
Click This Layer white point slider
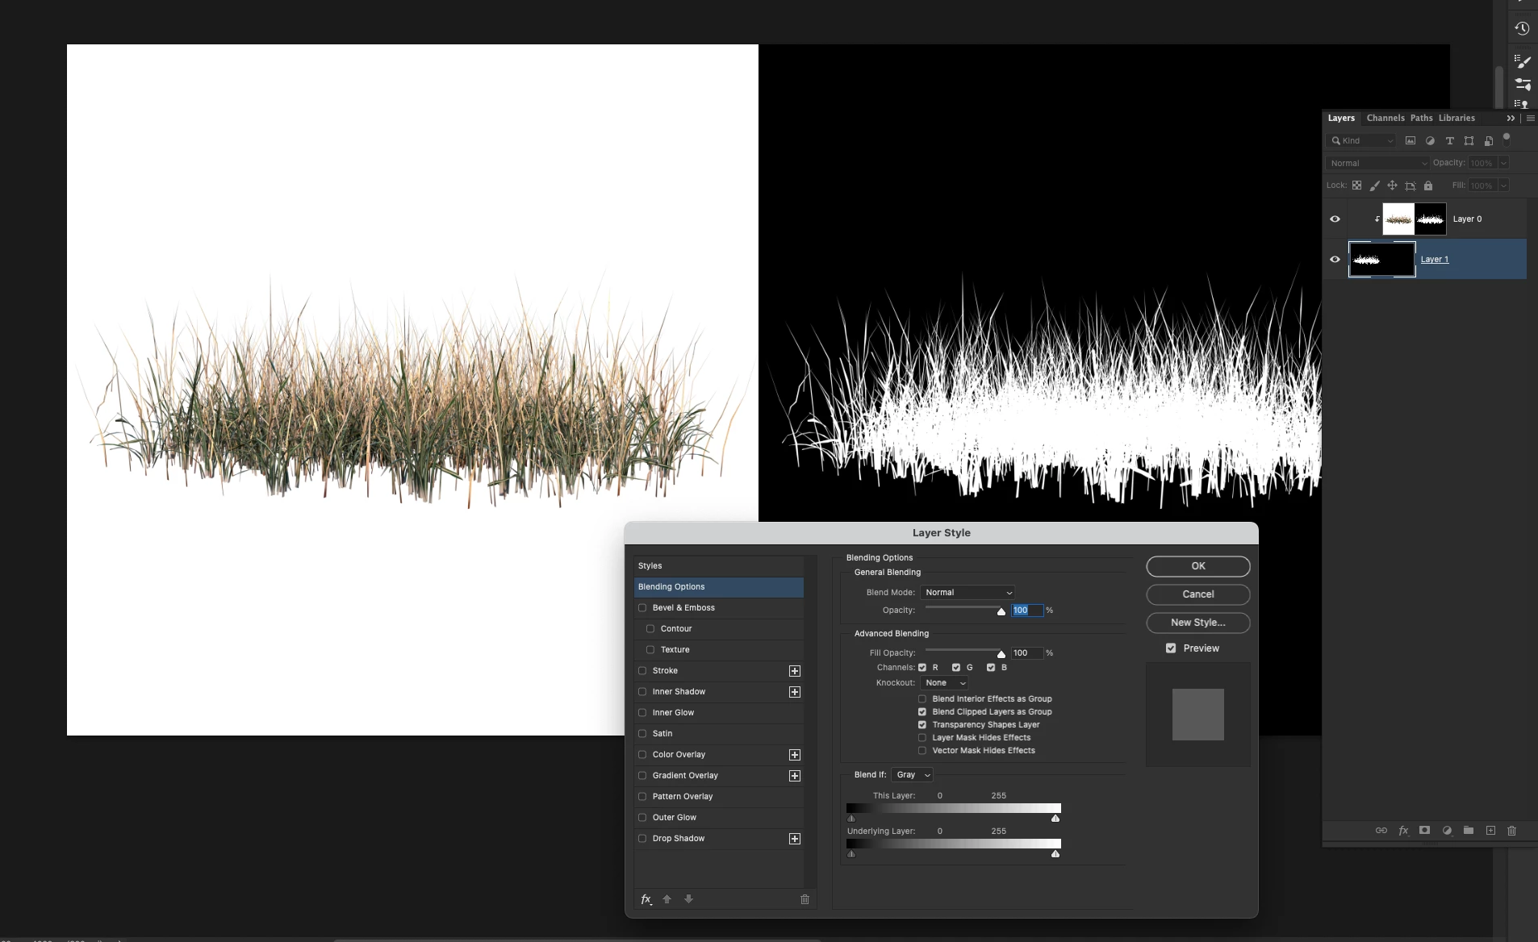pyautogui.click(x=1055, y=819)
